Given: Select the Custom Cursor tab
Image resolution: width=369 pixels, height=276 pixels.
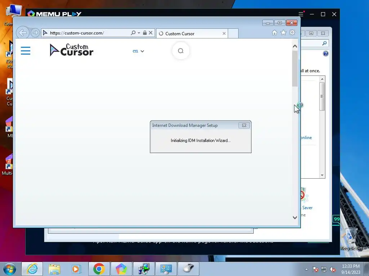Looking at the screenshot, I should pos(192,33).
